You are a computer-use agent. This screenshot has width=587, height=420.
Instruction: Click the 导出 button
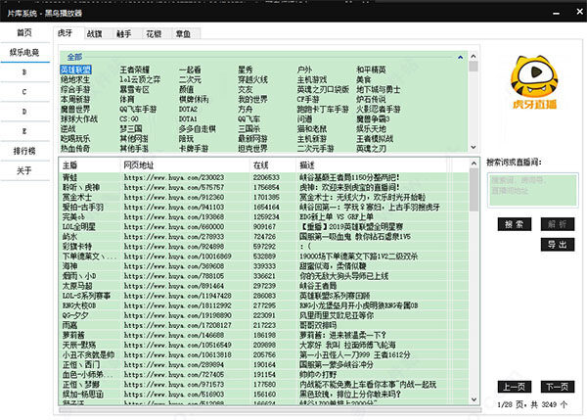coord(558,245)
